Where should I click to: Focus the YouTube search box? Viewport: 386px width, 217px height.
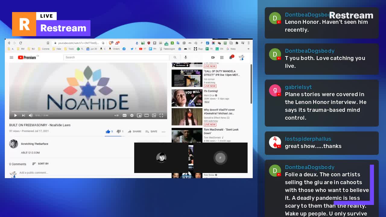click(116, 57)
